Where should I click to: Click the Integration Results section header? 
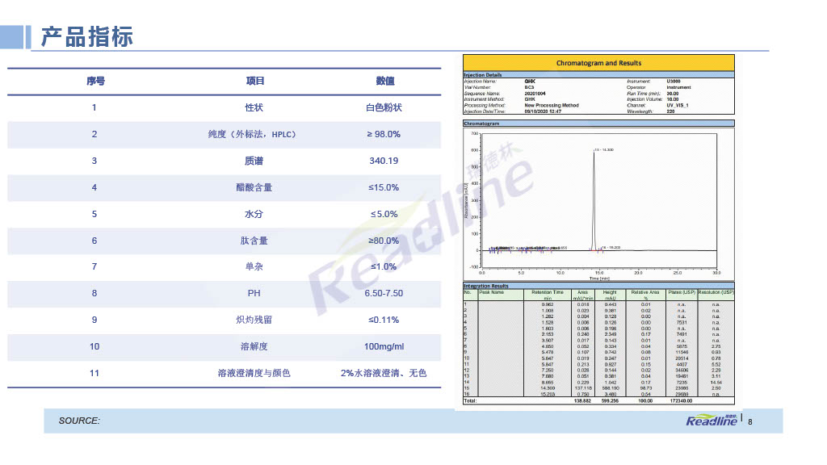(486, 286)
